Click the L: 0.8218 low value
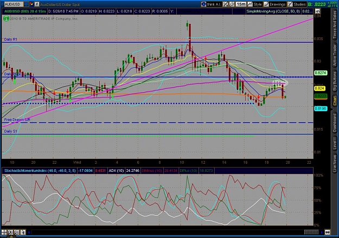 pyautogui.click(x=124, y=11)
